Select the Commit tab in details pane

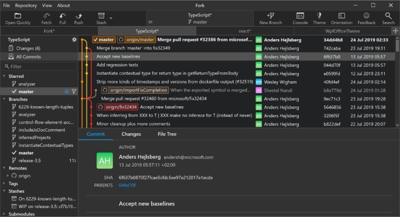pyautogui.click(x=95, y=134)
